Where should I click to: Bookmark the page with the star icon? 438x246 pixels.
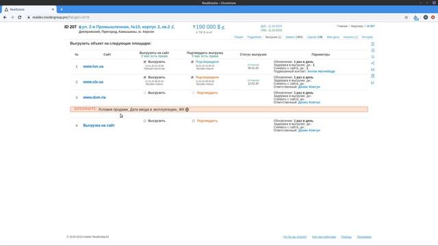click(x=406, y=17)
